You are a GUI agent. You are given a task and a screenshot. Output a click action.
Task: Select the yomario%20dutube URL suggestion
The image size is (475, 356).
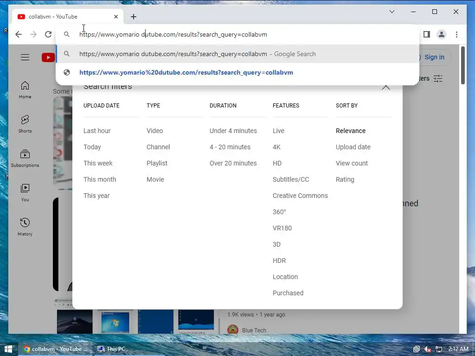coord(237,73)
